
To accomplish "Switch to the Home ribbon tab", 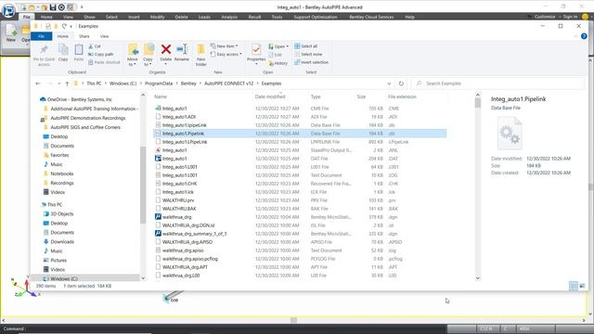I will 63,36.
